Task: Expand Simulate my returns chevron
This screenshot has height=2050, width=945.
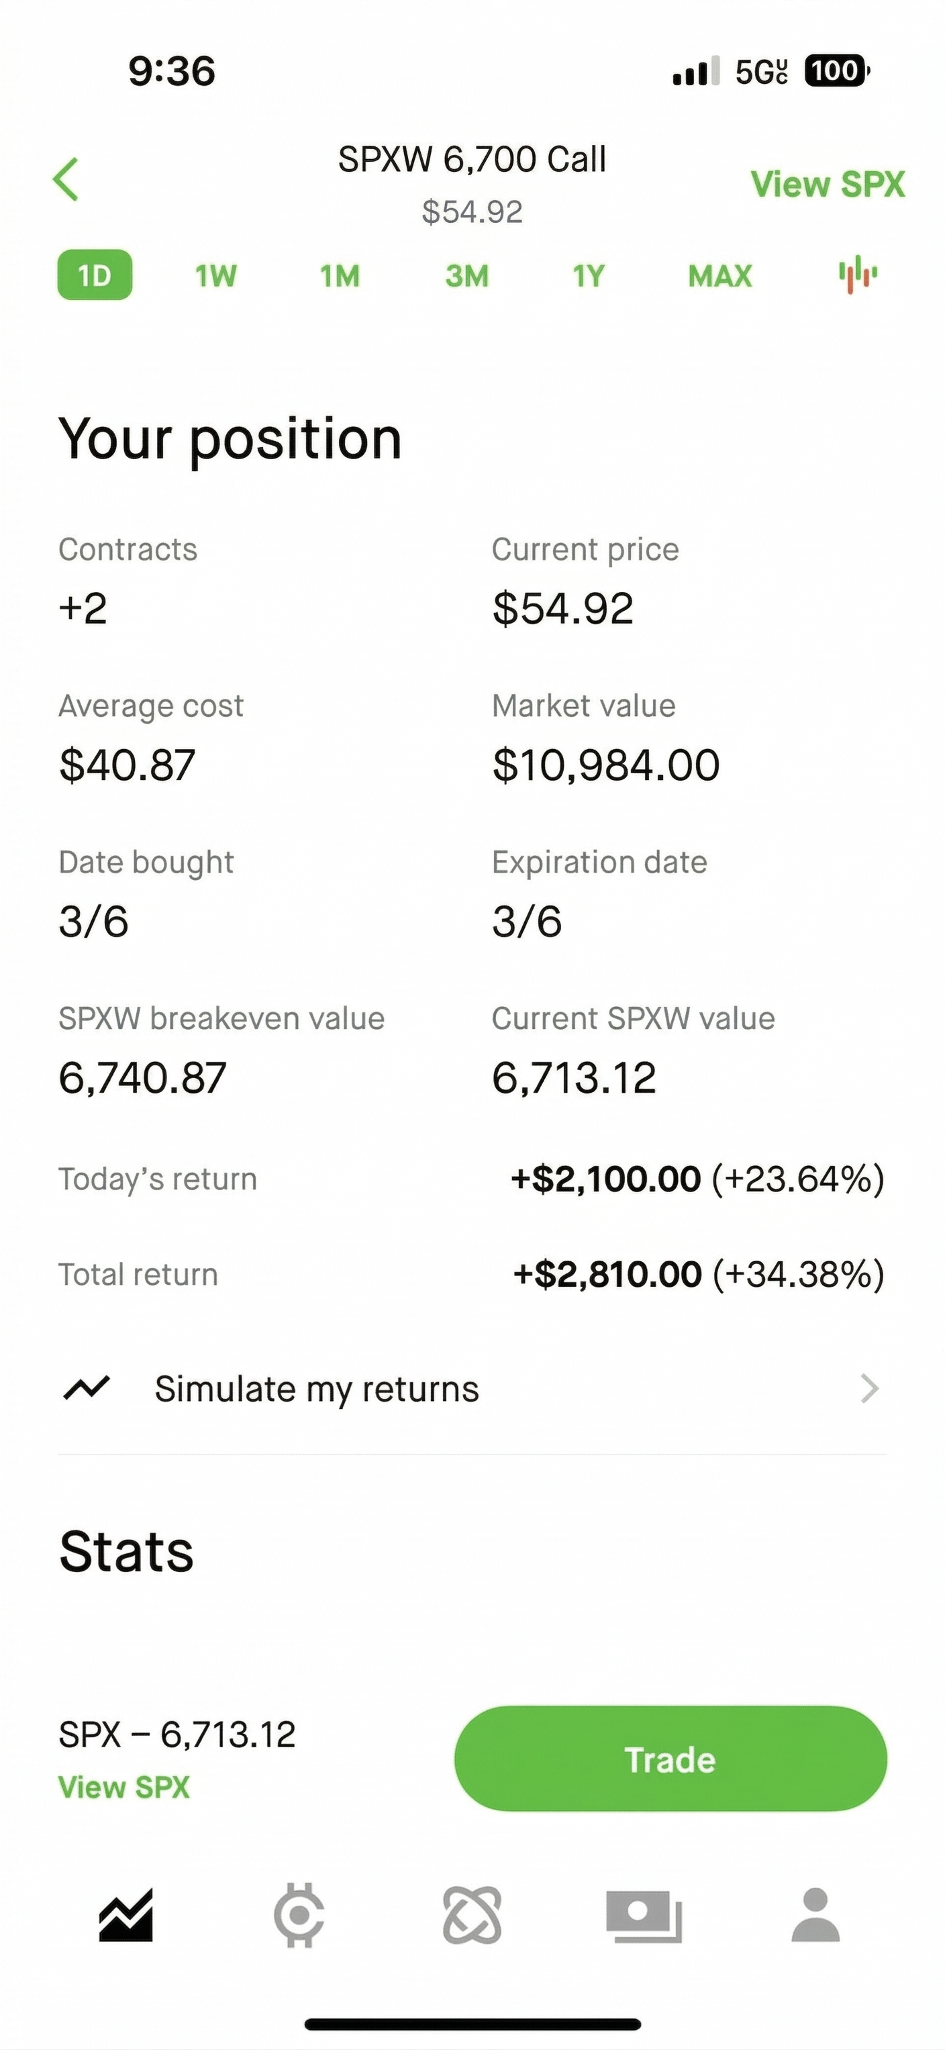Action: [871, 1389]
